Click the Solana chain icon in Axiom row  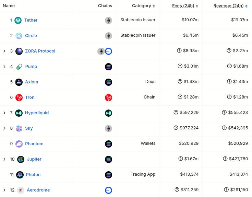108,82
